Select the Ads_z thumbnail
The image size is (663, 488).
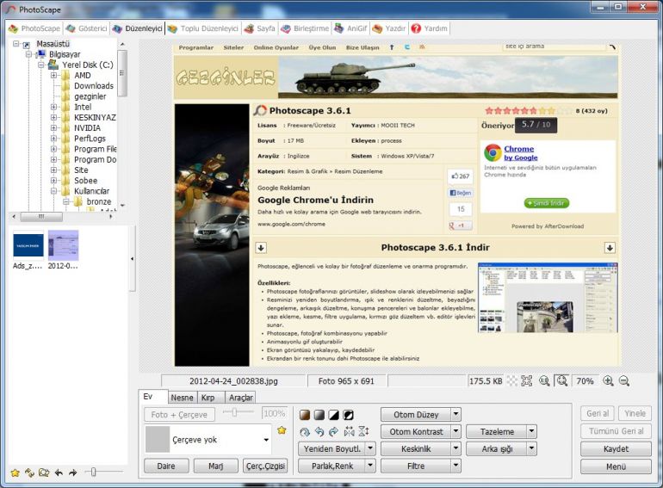(x=28, y=250)
